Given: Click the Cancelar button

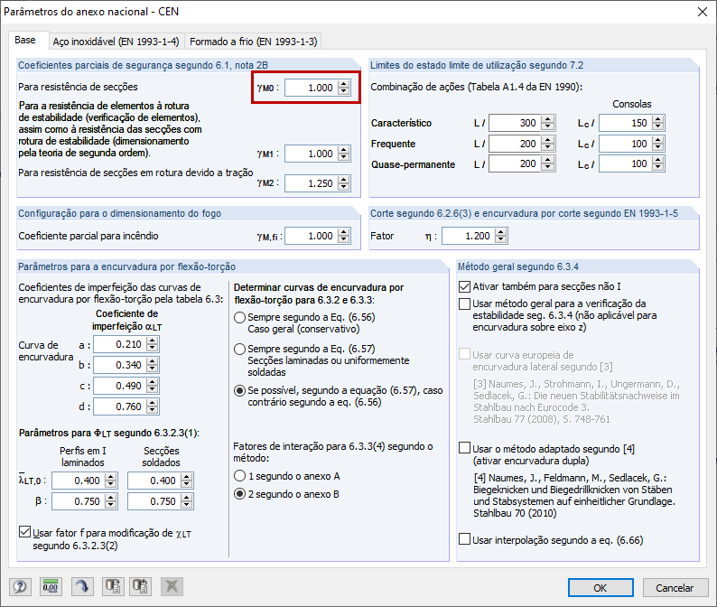Looking at the screenshot, I should coord(675,588).
